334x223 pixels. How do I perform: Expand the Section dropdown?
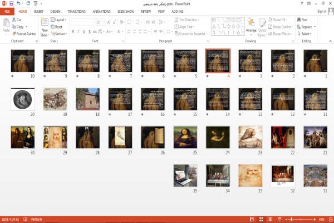tap(59, 34)
